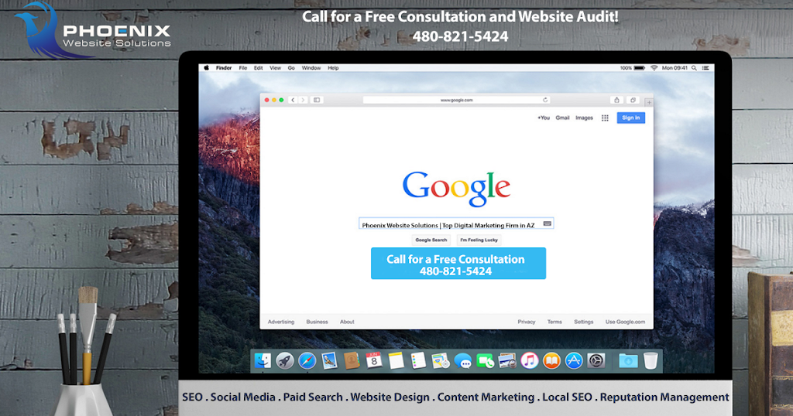The image size is (793, 416).
Task: Click Spotlight search magnifier in menu bar
Action: pos(695,67)
